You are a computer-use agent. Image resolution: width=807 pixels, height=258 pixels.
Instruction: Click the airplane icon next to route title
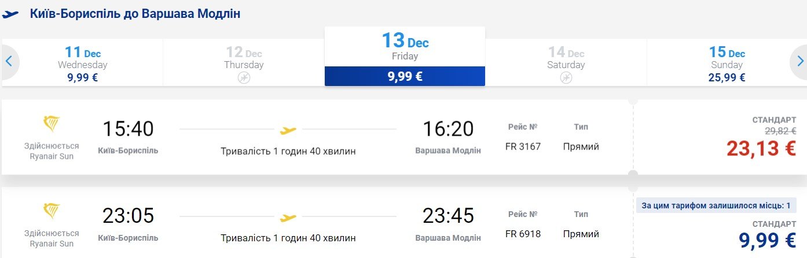coord(10,14)
